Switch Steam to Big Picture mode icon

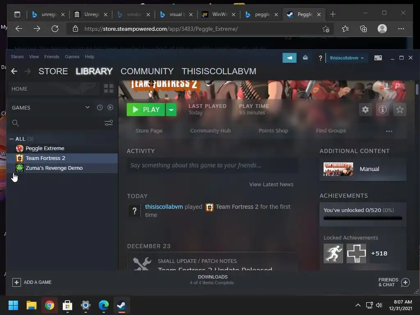coord(378,58)
